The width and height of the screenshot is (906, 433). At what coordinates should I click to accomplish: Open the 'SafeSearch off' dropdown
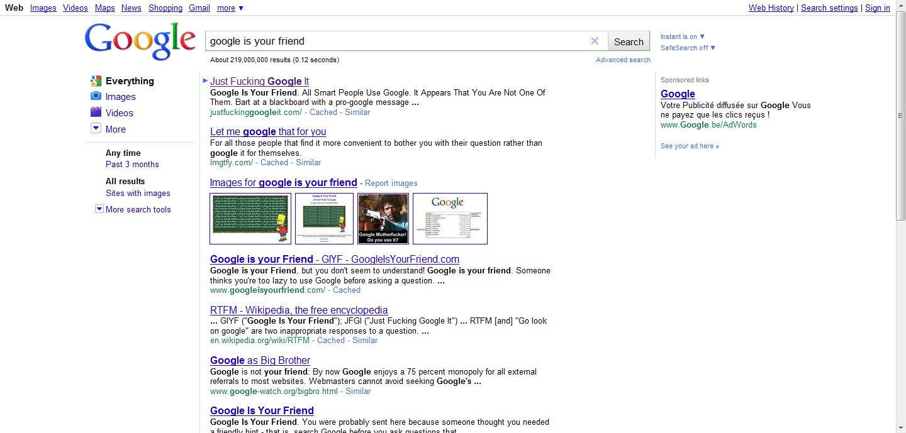688,48
